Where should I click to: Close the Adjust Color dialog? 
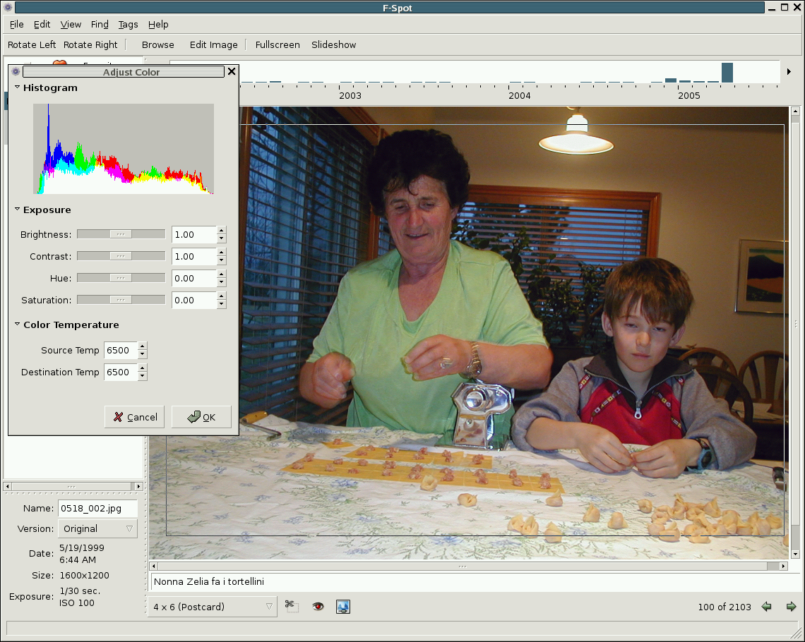pyautogui.click(x=231, y=72)
